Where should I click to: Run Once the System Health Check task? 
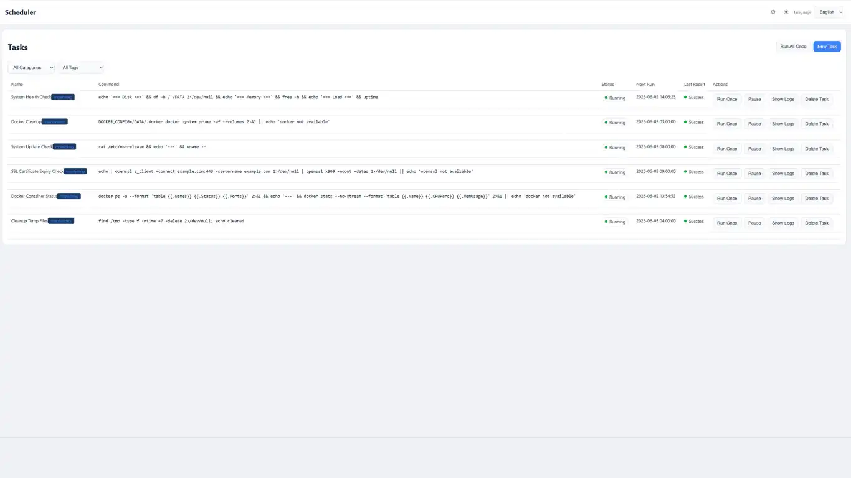click(727, 99)
